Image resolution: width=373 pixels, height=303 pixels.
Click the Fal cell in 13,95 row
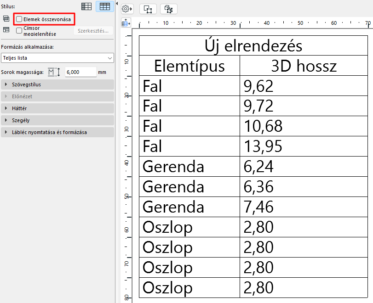189,146
